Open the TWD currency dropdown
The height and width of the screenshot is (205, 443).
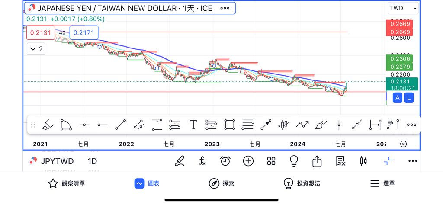coord(403,8)
